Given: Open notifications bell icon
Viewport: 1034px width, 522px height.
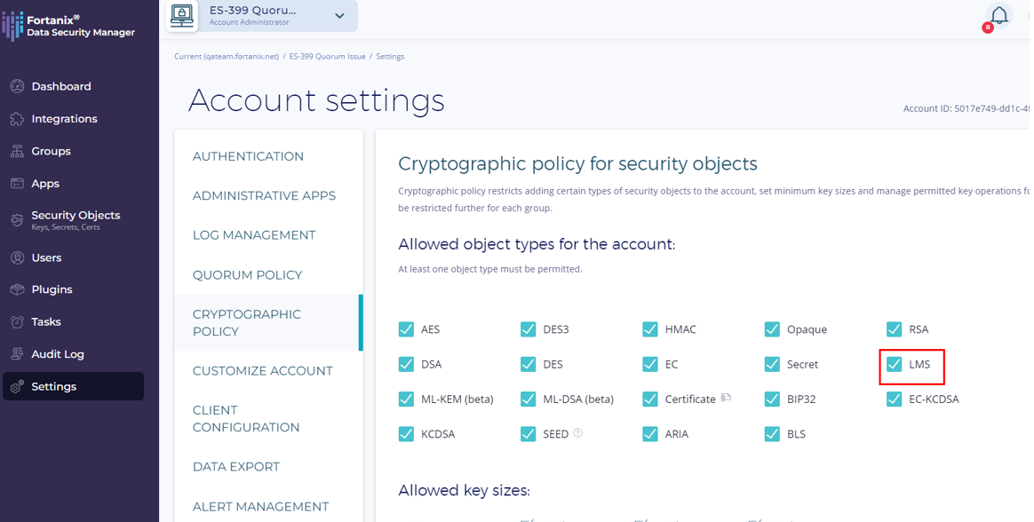Looking at the screenshot, I should (x=999, y=16).
